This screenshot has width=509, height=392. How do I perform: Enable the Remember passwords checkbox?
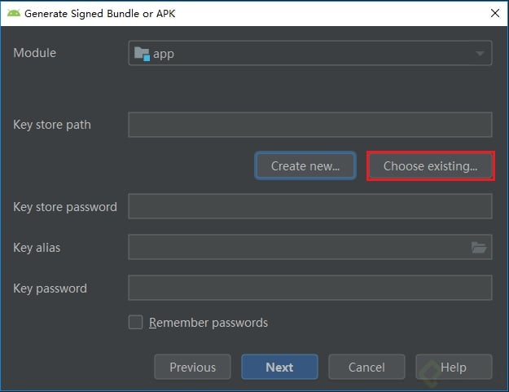[x=136, y=322]
